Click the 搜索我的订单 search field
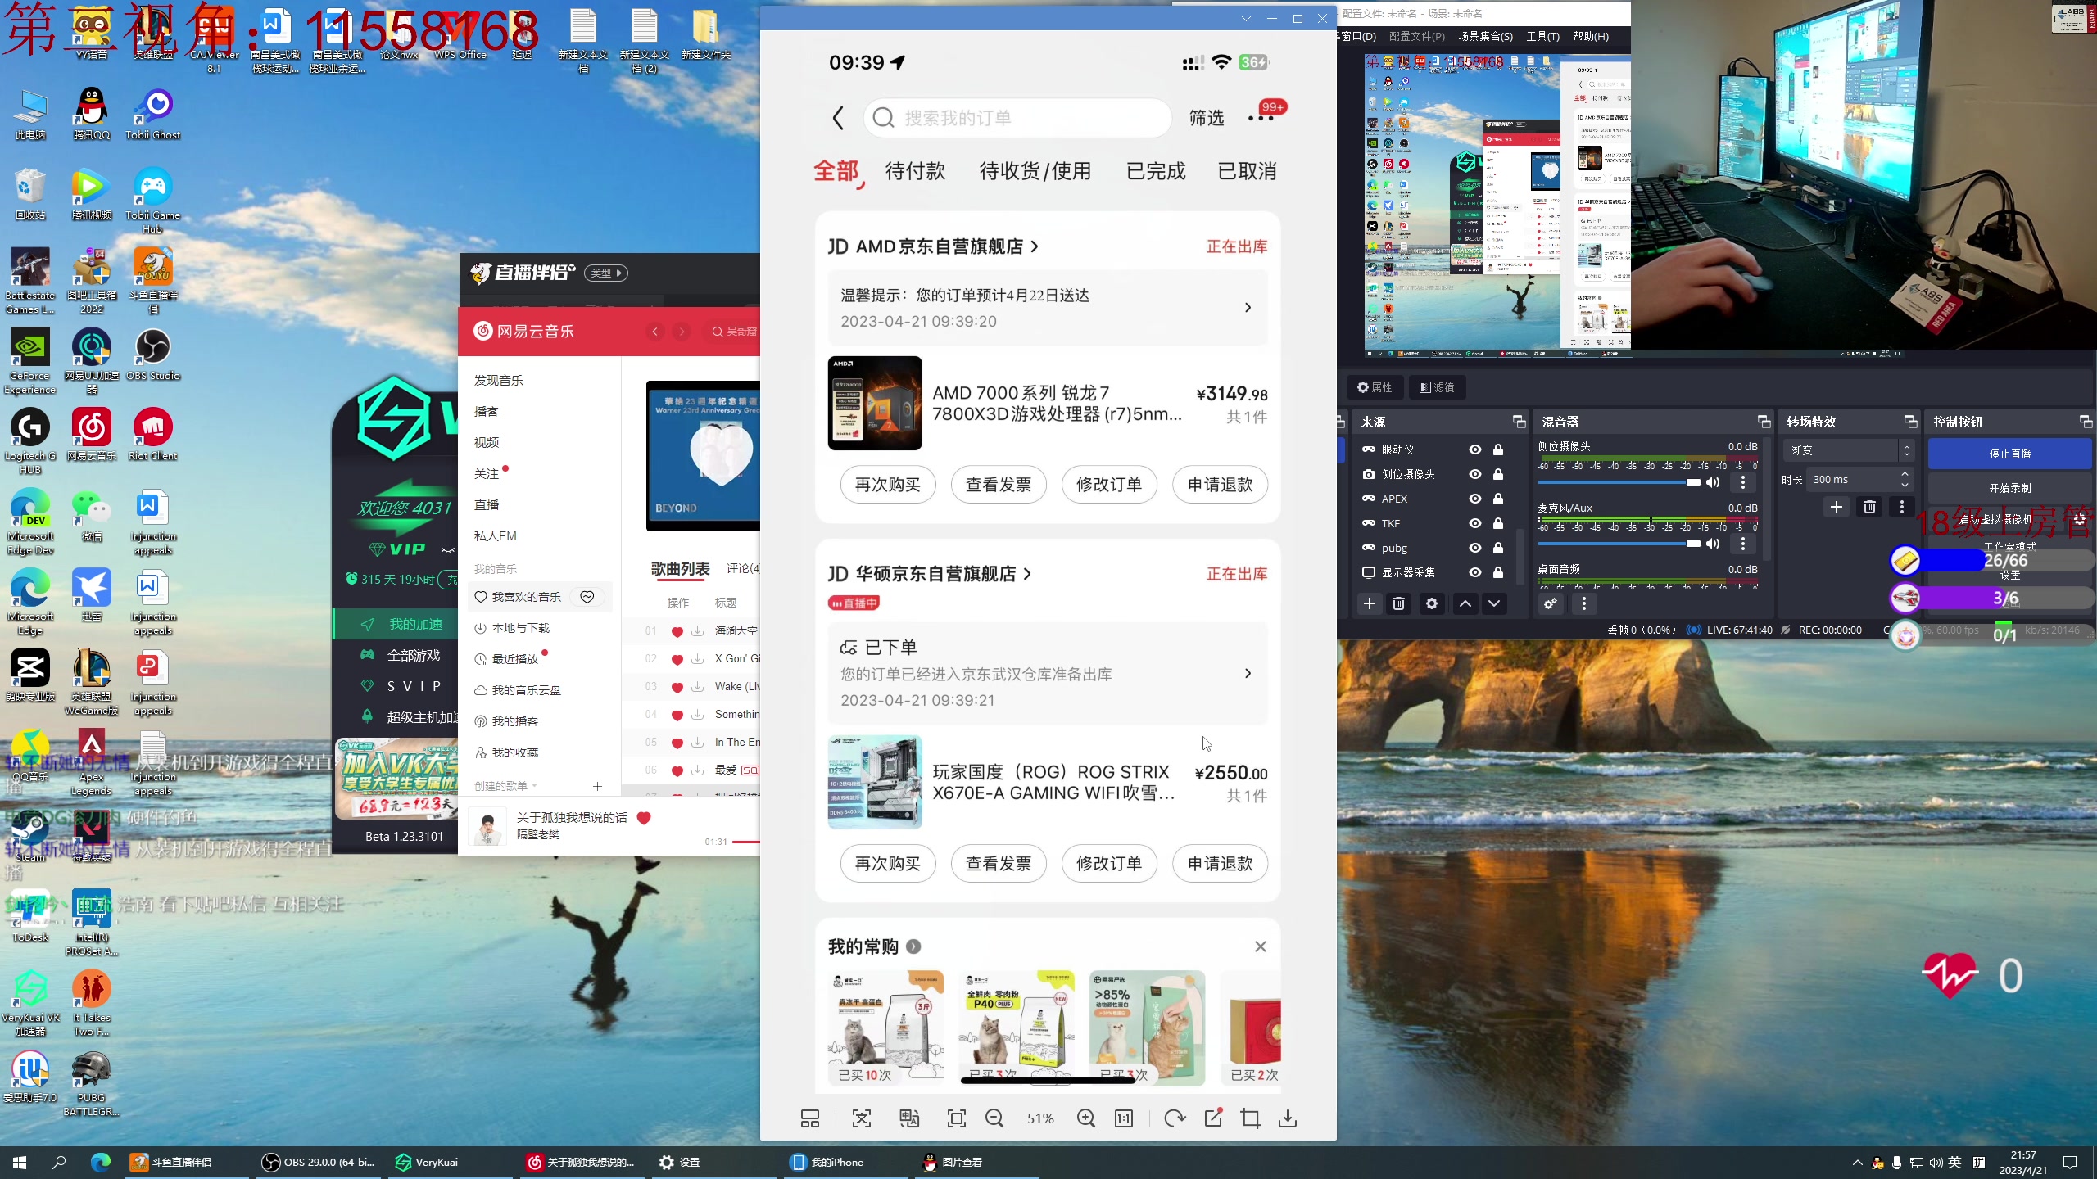Image resolution: width=2097 pixels, height=1179 pixels. [1017, 118]
